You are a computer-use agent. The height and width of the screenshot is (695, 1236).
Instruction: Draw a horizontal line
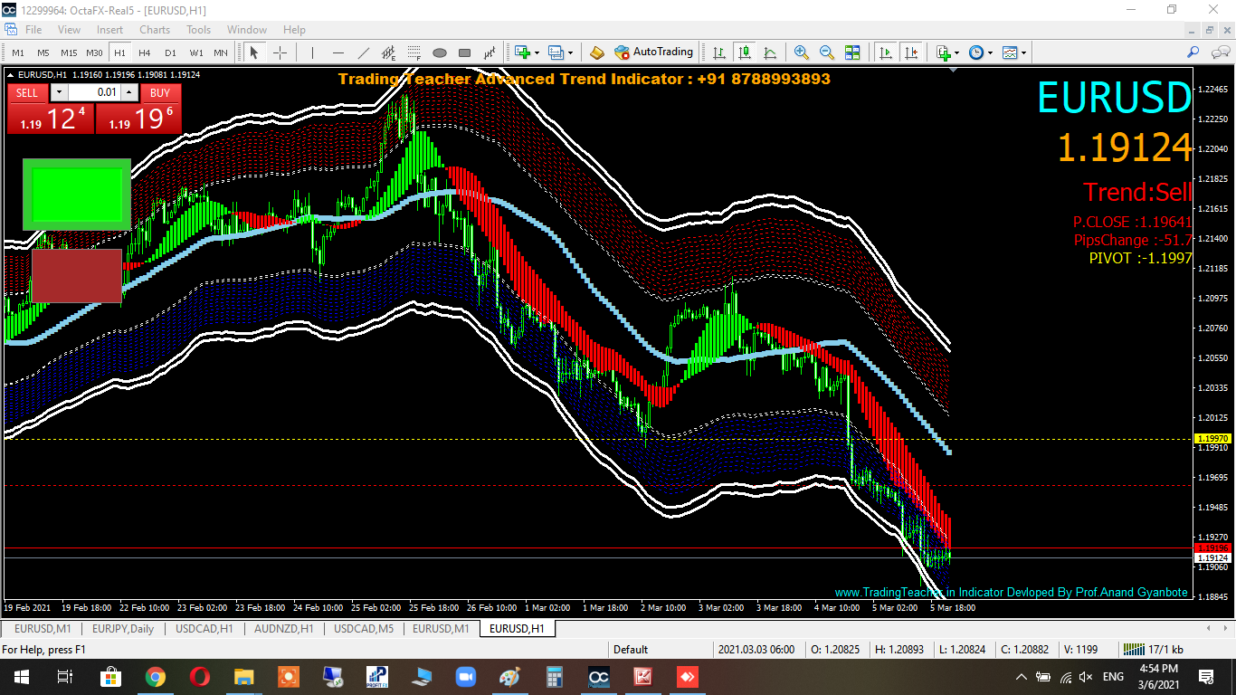click(338, 52)
